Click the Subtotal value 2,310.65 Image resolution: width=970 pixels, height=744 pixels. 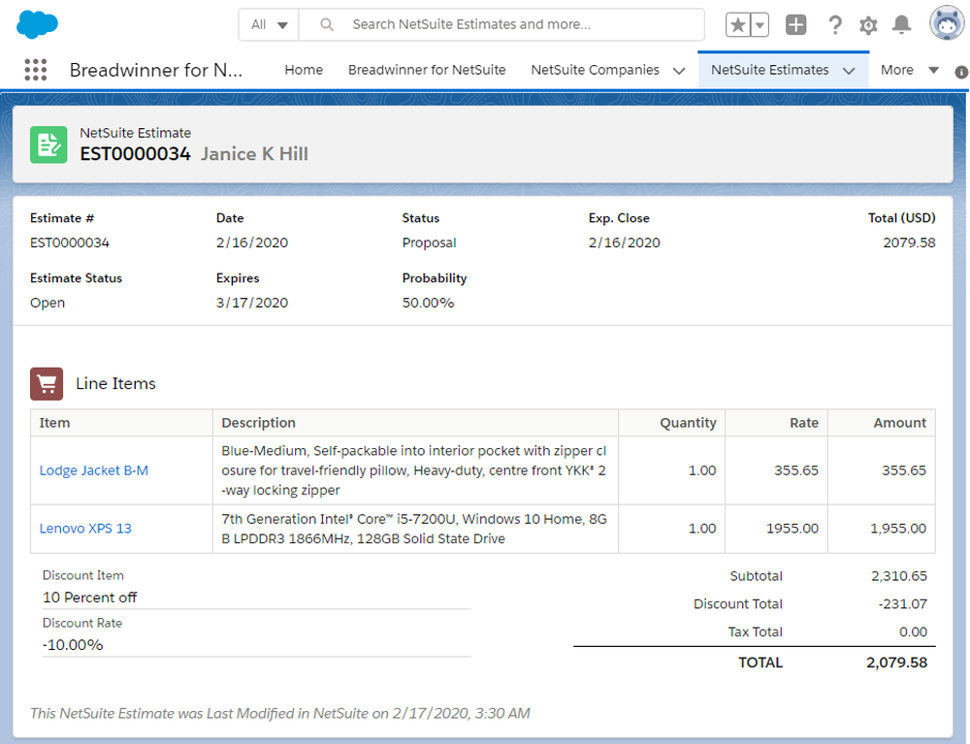[899, 576]
